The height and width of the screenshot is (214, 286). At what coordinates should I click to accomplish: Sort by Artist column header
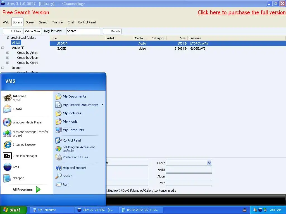[x=119, y=38]
